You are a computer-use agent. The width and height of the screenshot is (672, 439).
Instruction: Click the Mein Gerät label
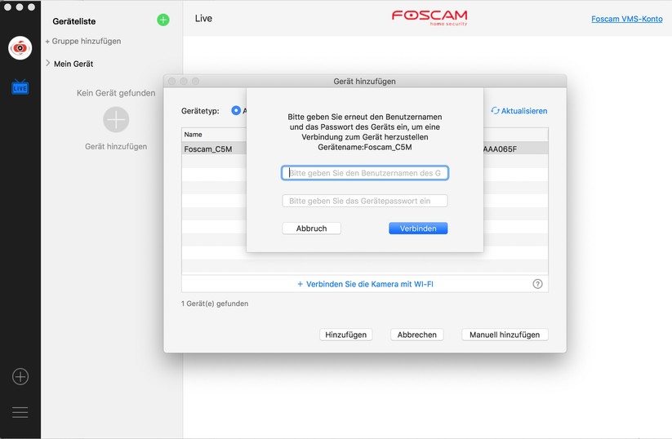[73, 64]
